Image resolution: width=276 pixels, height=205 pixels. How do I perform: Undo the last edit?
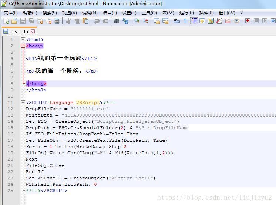97,21
